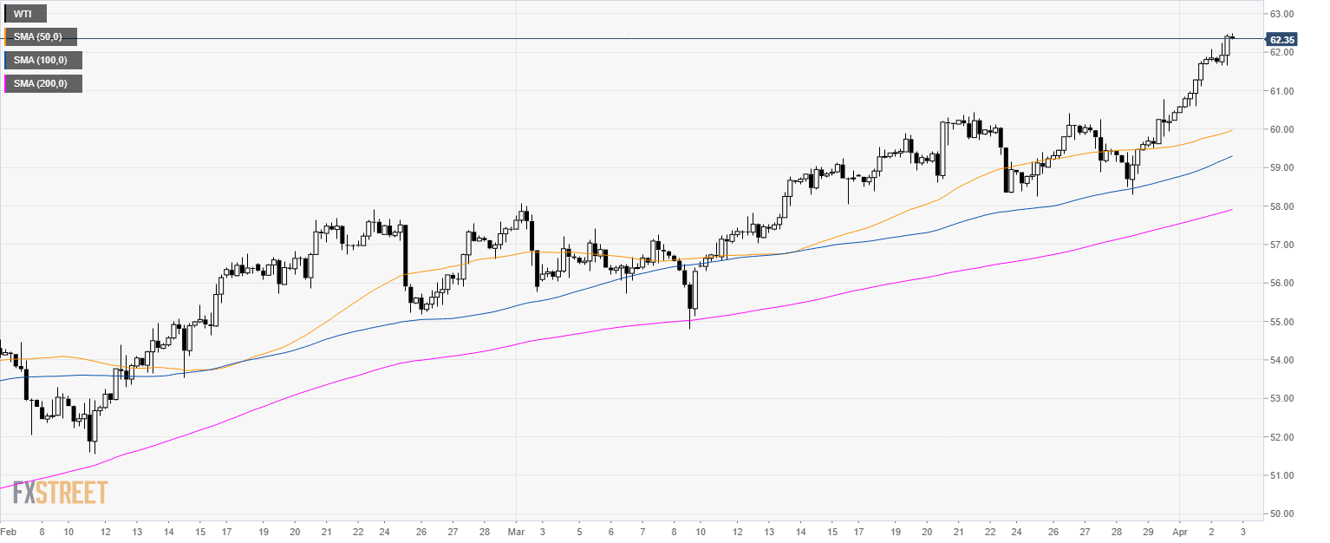Click the 60.00 price axis label
Screen dimensions: 1330x543
pos(1281,129)
